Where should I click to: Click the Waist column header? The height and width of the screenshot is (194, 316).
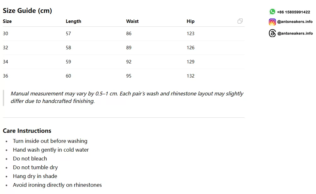click(133, 21)
